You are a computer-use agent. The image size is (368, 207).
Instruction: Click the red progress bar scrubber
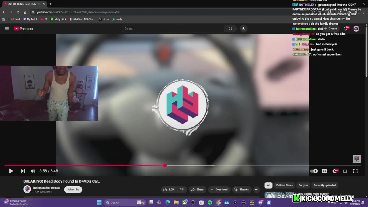click(165, 166)
